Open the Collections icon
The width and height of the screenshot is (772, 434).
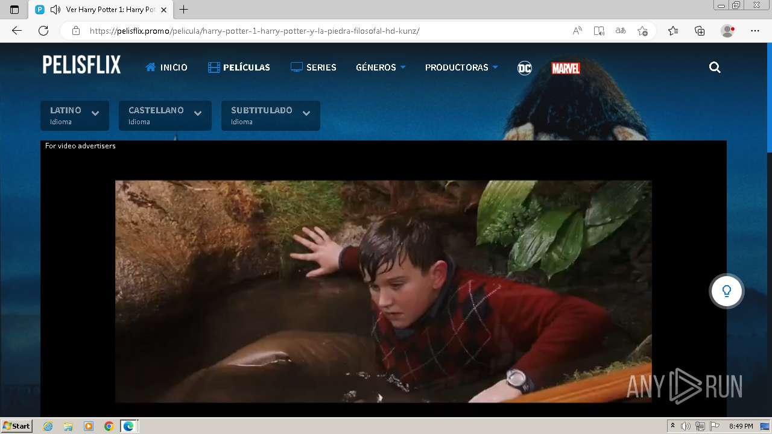coord(700,31)
